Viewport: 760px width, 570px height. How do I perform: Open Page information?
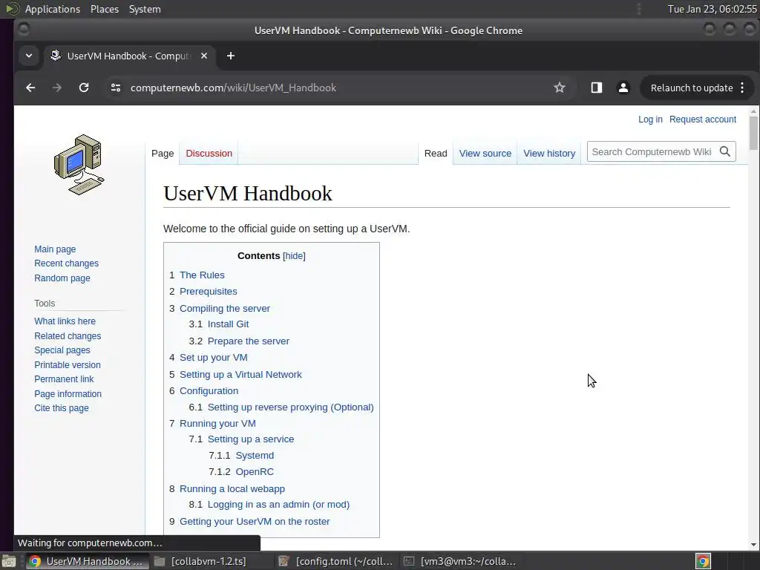[x=68, y=394]
